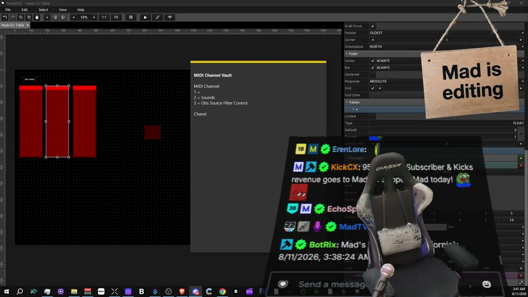Click the Copy icon in the toolbar

[x=21, y=17]
